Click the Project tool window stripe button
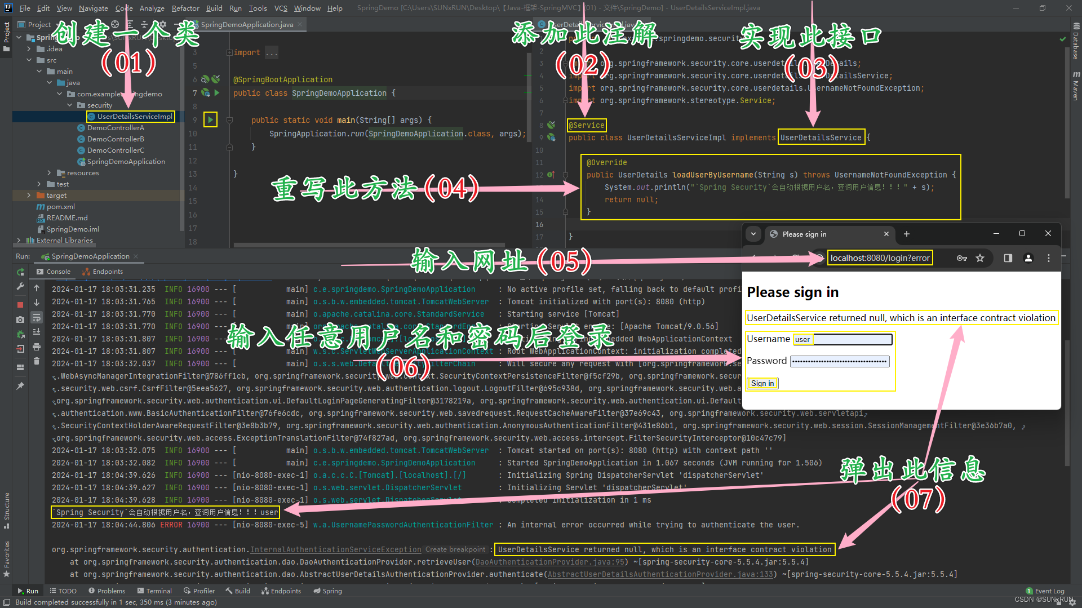The width and height of the screenshot is (1082, 608). point(6,37)
